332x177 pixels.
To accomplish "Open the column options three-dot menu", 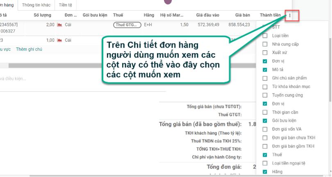I will (290, 16).
